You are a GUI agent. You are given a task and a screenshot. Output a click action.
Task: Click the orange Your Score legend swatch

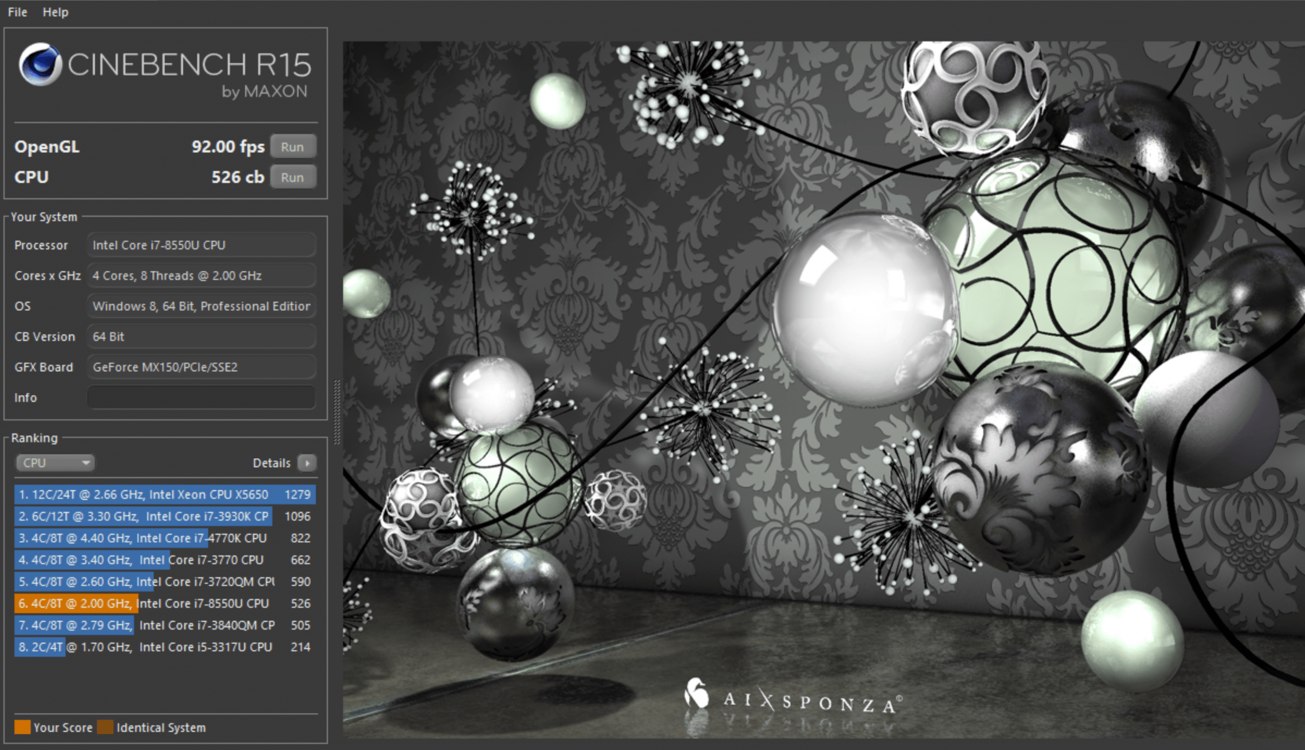click(x=22, y=727)
